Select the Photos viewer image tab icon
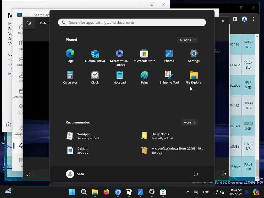 pos(29,23)
